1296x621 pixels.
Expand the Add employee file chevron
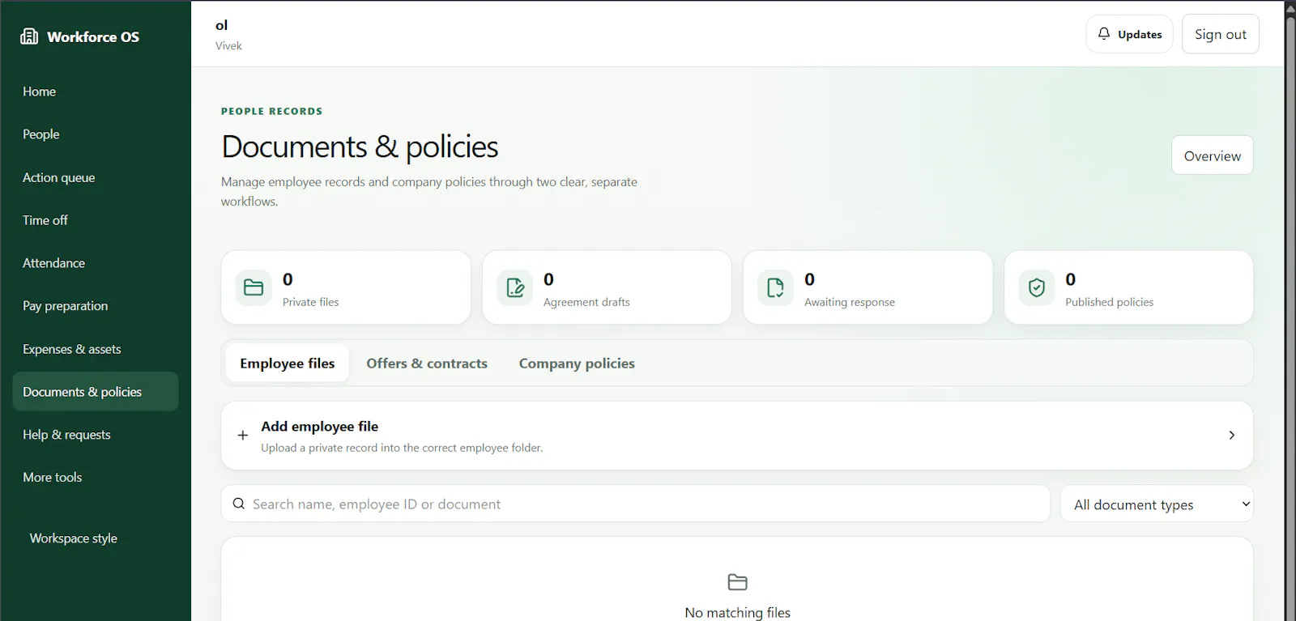pyautogui.click(x=1231, y=436)
